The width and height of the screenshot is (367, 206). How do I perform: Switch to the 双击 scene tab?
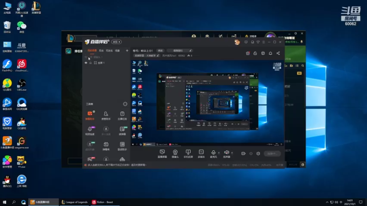[x=101, y=50]
